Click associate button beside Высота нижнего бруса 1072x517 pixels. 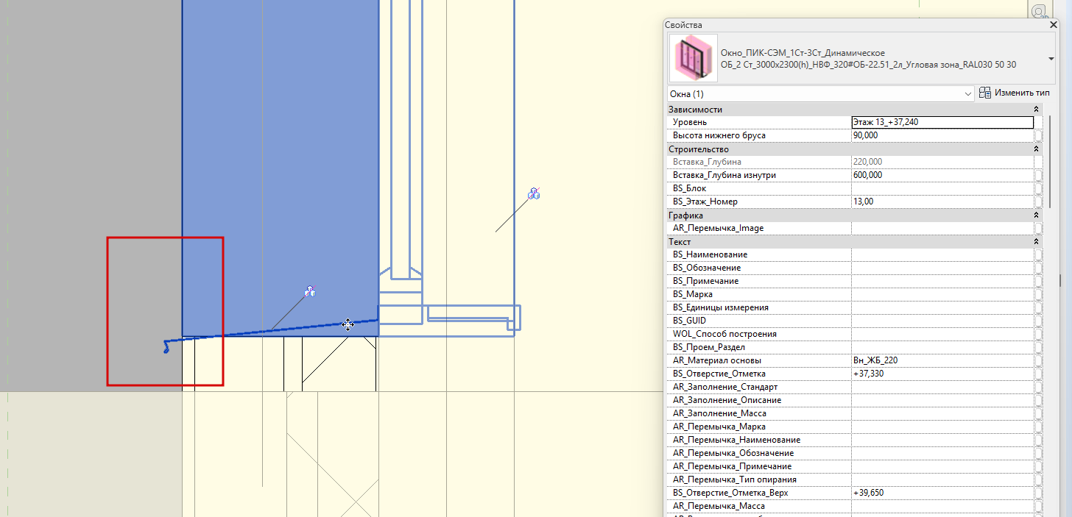pyautogui.click(x=1038, y=135)
